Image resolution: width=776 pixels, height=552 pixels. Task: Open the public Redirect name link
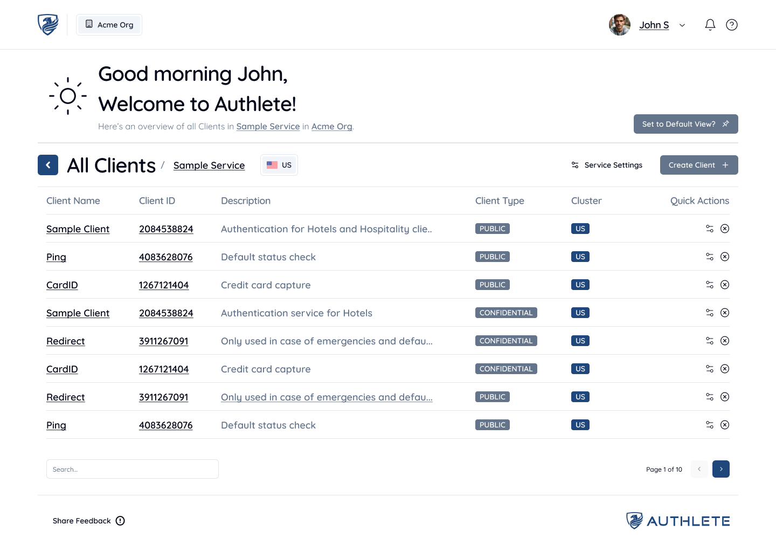coord(66,397)
